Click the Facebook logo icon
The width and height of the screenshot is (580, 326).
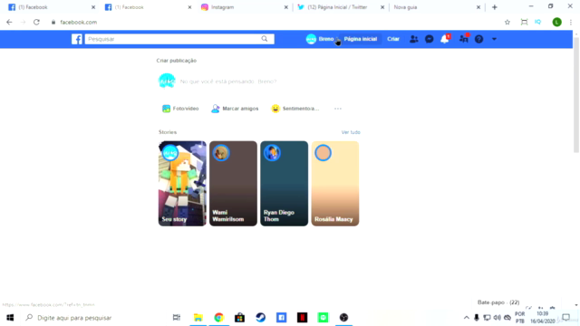click(76, 39)
